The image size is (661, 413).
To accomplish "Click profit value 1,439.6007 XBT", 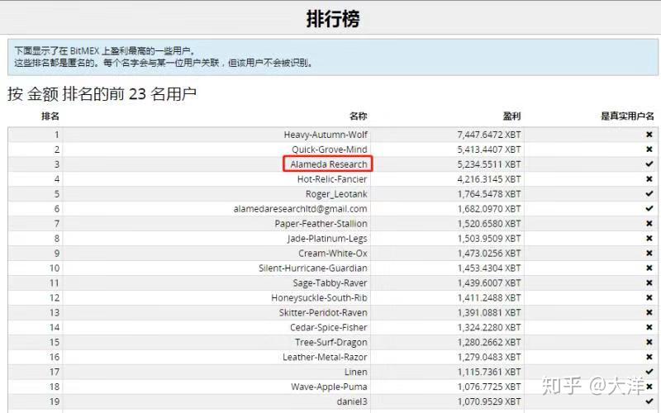I will pyautogui.click(x=489, y=282).
